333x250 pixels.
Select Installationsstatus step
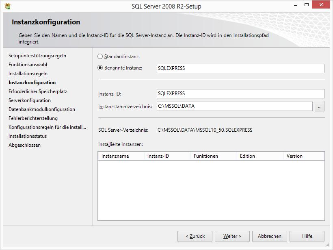[x=28, y=136]
